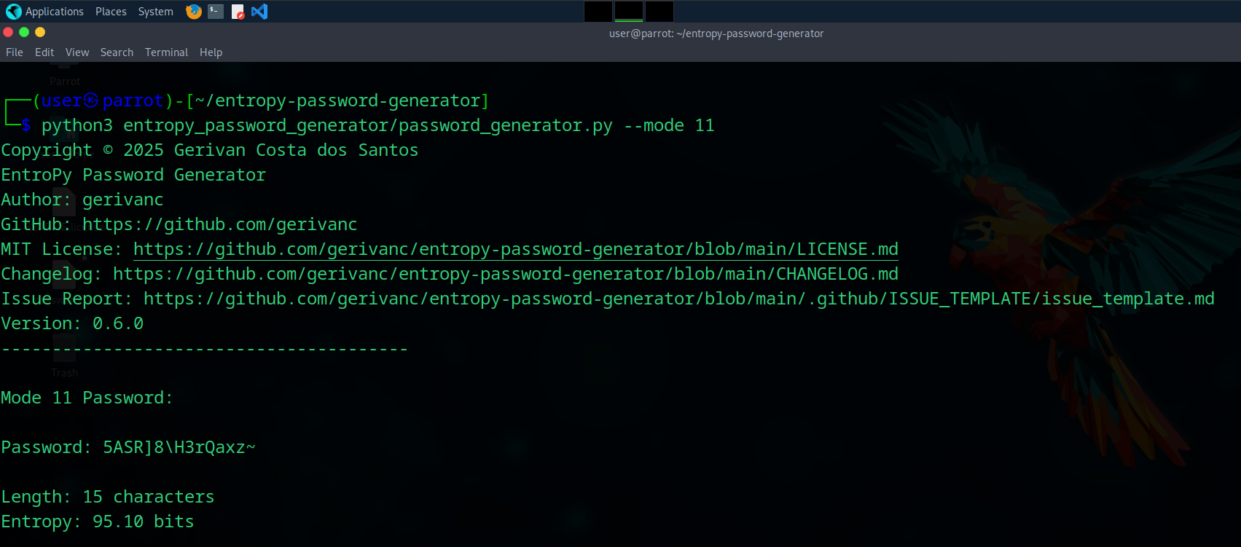This screenshot has height=547, width=1241.
Task: Open the Help menu
Action: 211,52
